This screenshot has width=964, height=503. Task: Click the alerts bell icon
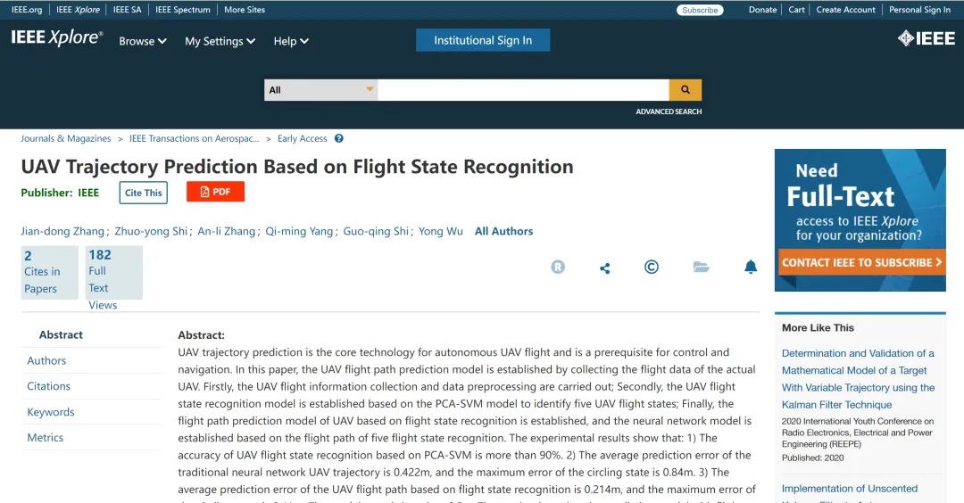pos(751,267)
